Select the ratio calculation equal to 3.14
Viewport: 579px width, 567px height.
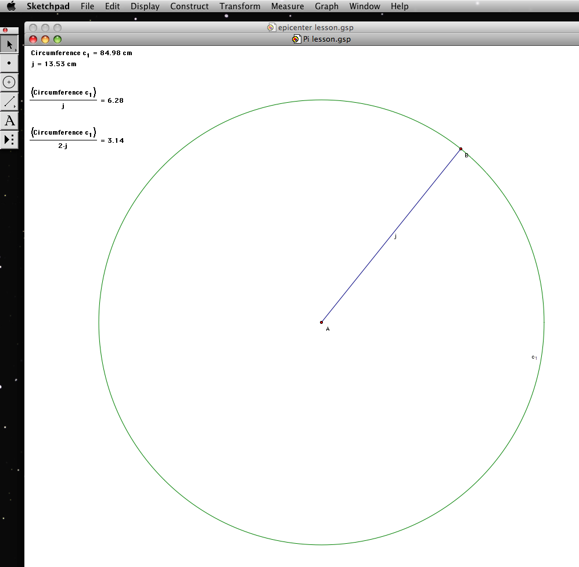(77, 138)
